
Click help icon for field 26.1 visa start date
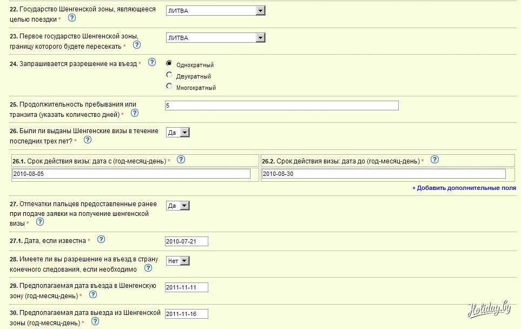[181, 160]
